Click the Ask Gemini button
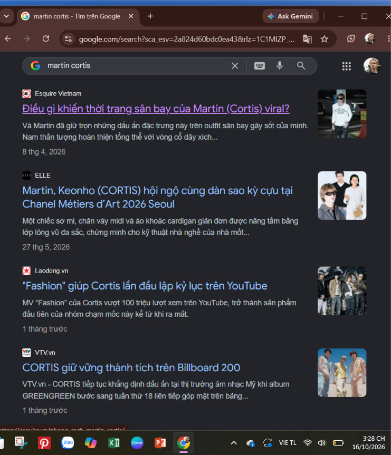Image resolution: width=391 pixels, height=455 pixels. point(291,16)
